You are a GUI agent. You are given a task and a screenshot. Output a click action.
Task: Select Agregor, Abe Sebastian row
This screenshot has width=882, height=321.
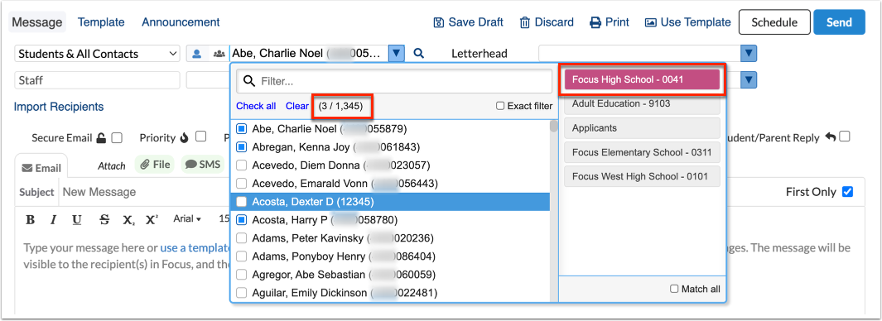390,274
